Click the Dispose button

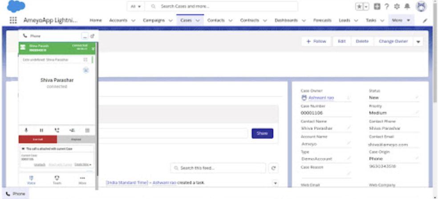pos(76,139)
